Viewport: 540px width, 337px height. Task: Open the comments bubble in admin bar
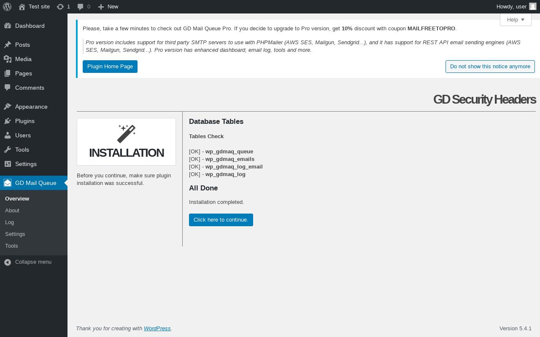click(80, 7)
